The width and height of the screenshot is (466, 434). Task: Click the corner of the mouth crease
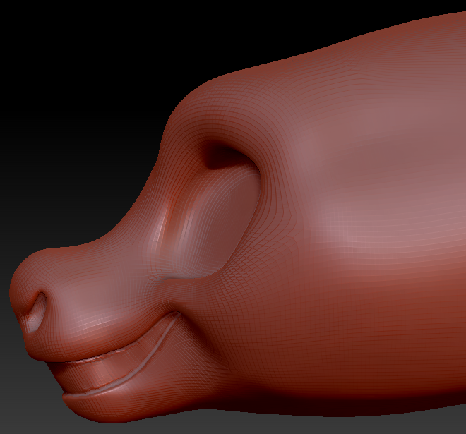point(177,314)
